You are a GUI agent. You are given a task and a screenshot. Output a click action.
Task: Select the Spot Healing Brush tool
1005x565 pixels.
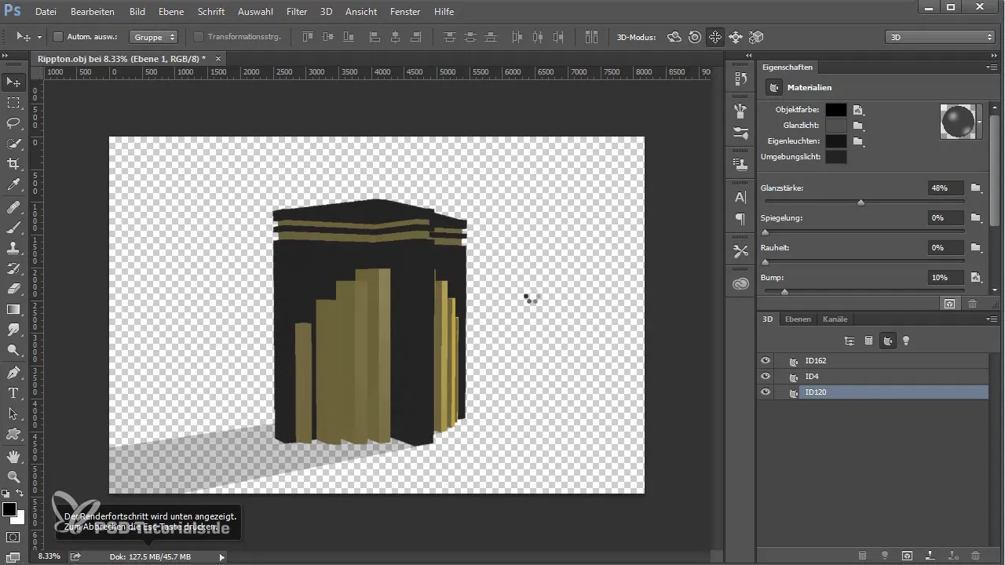13,207
